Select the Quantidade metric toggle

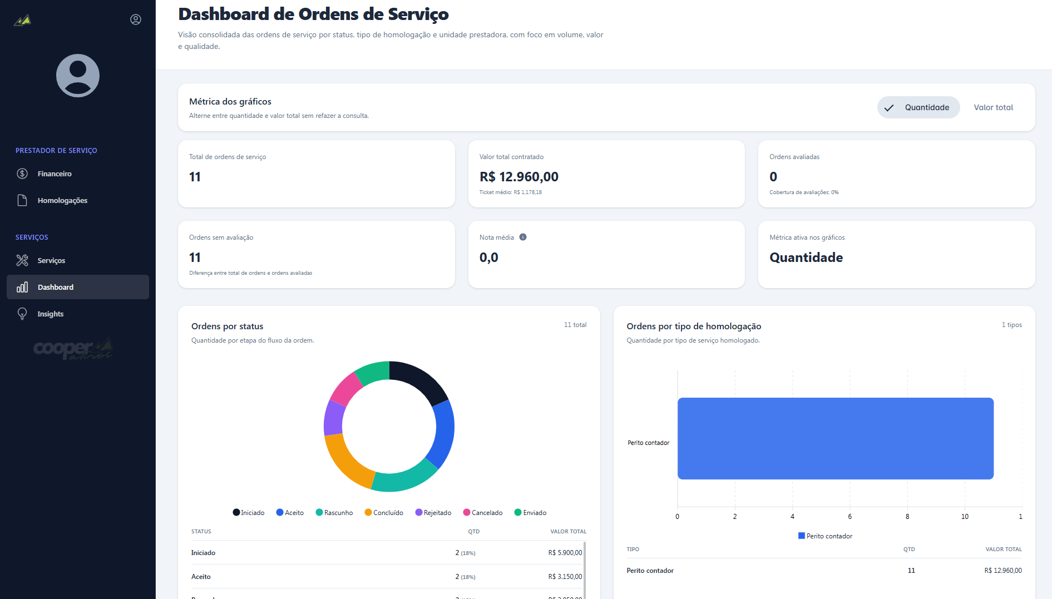918,107
